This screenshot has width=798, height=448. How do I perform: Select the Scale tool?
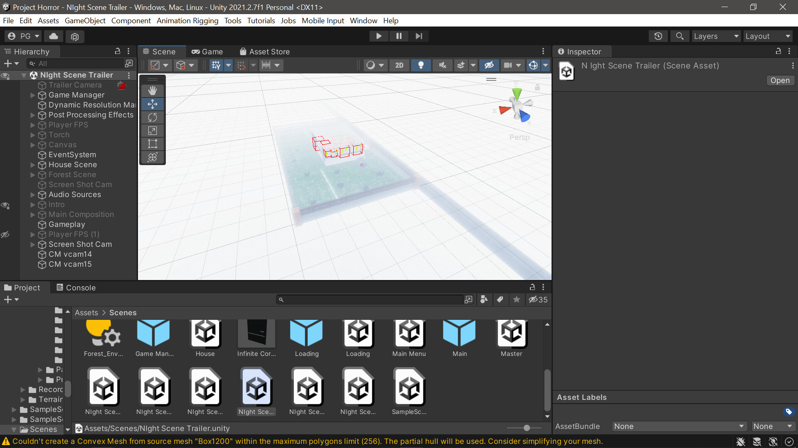153,131
